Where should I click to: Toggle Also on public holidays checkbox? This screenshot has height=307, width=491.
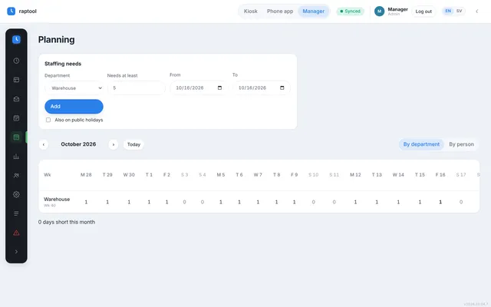48,120
